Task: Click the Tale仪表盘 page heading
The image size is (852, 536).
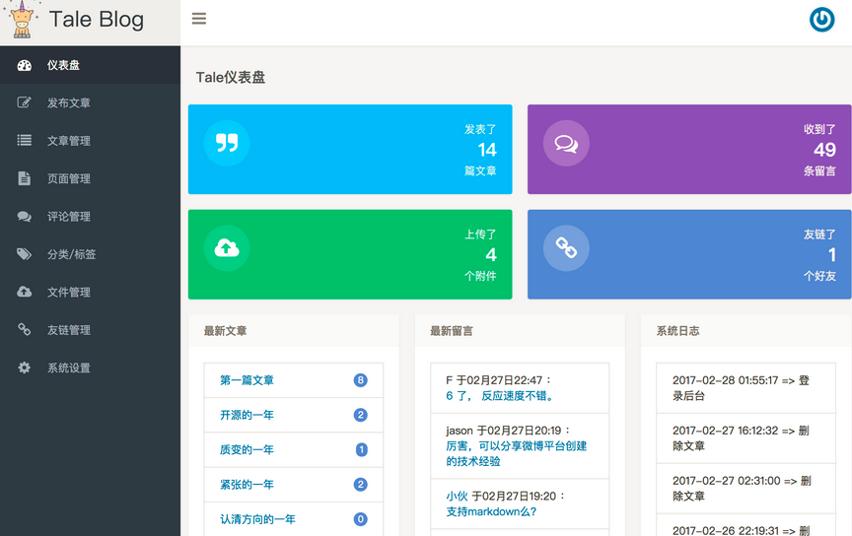Action: (x=231, y=77)
